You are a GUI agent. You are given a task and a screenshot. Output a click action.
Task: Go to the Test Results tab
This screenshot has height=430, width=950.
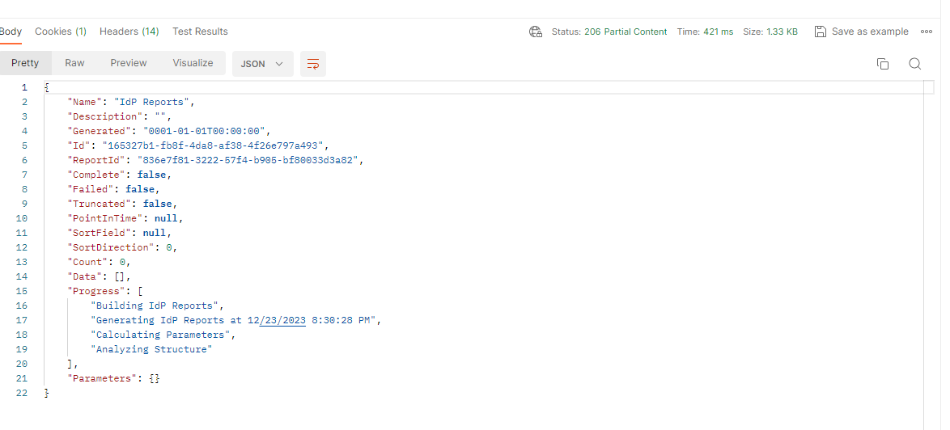pos(200,32)
